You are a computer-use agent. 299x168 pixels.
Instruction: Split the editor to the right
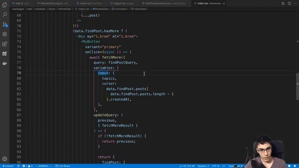coord(289,3)
